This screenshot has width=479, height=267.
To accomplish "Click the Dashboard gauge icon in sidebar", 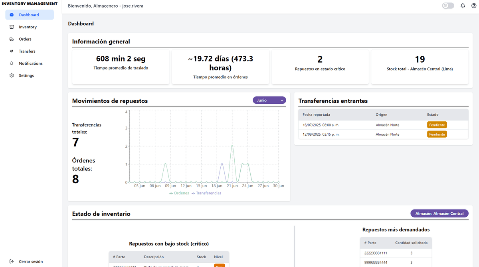I will pos(12,15).
